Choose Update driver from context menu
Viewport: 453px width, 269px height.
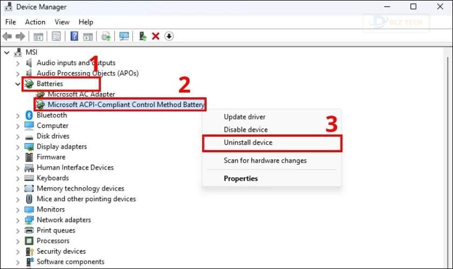[x=244, y=117]
